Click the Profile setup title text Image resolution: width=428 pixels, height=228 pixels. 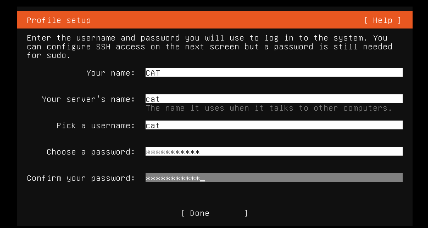(59, 20)
